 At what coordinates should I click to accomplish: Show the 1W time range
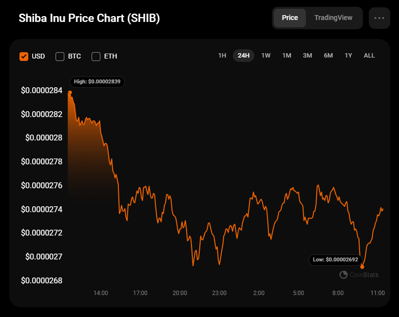point(266,56)
